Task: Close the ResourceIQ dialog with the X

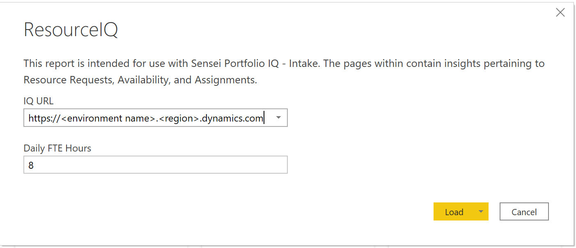Action: point(560,13)
